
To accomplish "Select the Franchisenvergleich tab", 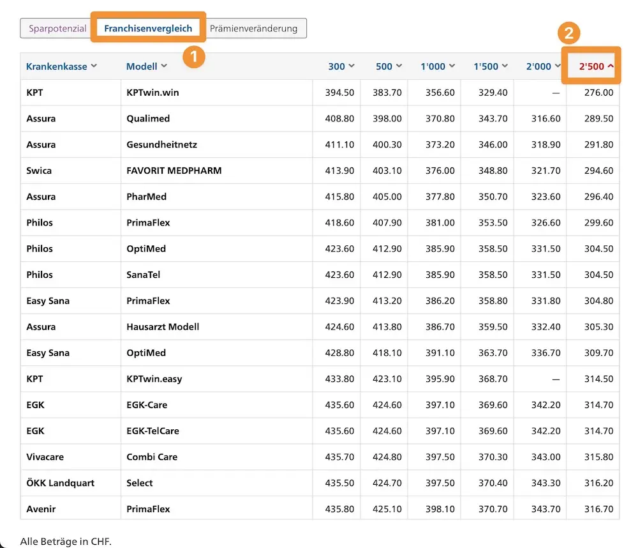I will [x=148, y=29].
